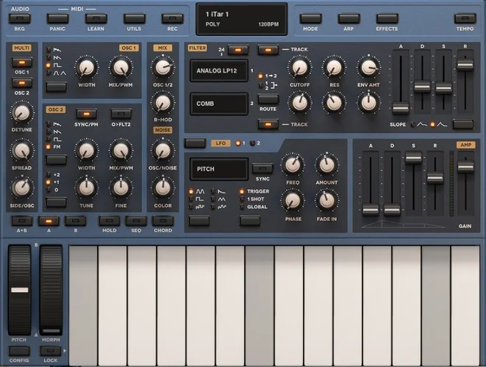
Task: Toggle the 24 dB filter slope switch
Action: click(238, 49)
